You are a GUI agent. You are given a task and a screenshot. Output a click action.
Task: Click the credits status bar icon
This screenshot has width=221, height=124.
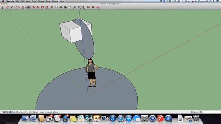4,112
